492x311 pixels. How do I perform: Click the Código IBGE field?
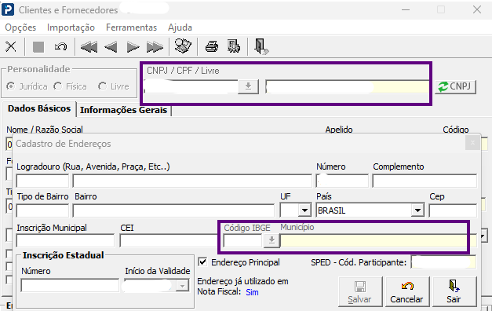243,241
